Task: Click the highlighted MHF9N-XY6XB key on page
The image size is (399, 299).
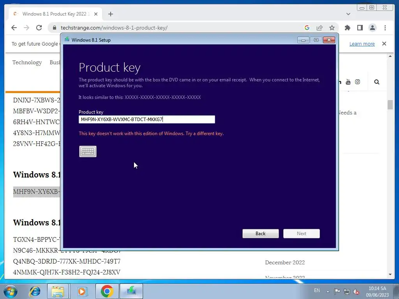Action: click(x=37, y=192)
